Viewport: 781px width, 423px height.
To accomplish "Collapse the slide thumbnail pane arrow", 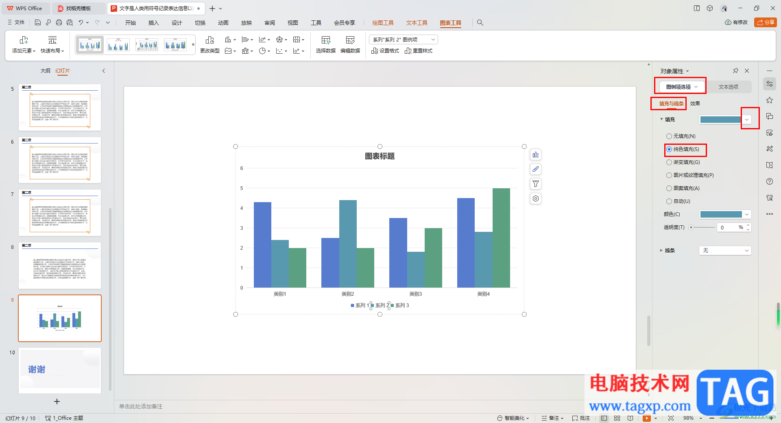I will coord(104,71).
